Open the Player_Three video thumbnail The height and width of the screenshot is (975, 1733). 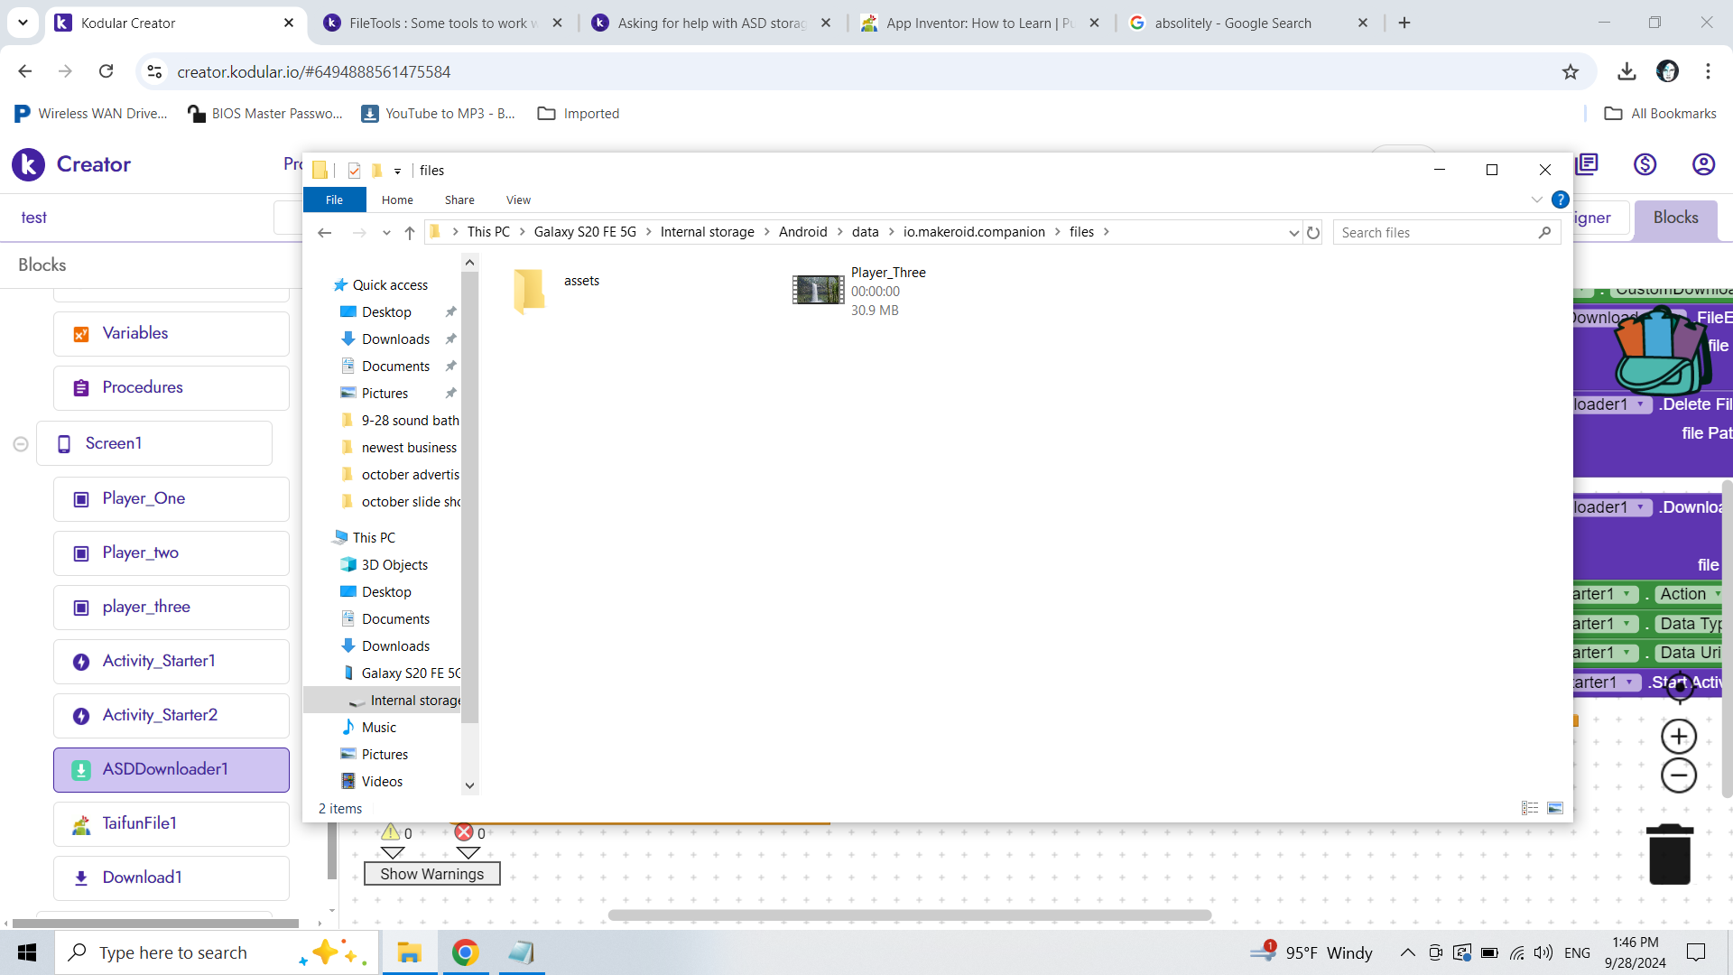coord(818,291)
